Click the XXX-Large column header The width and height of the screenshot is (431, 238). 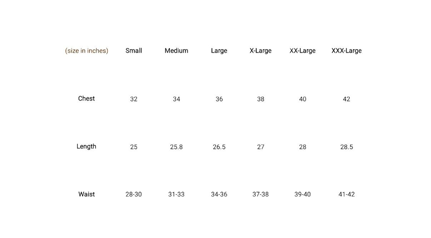pos(346,51)
